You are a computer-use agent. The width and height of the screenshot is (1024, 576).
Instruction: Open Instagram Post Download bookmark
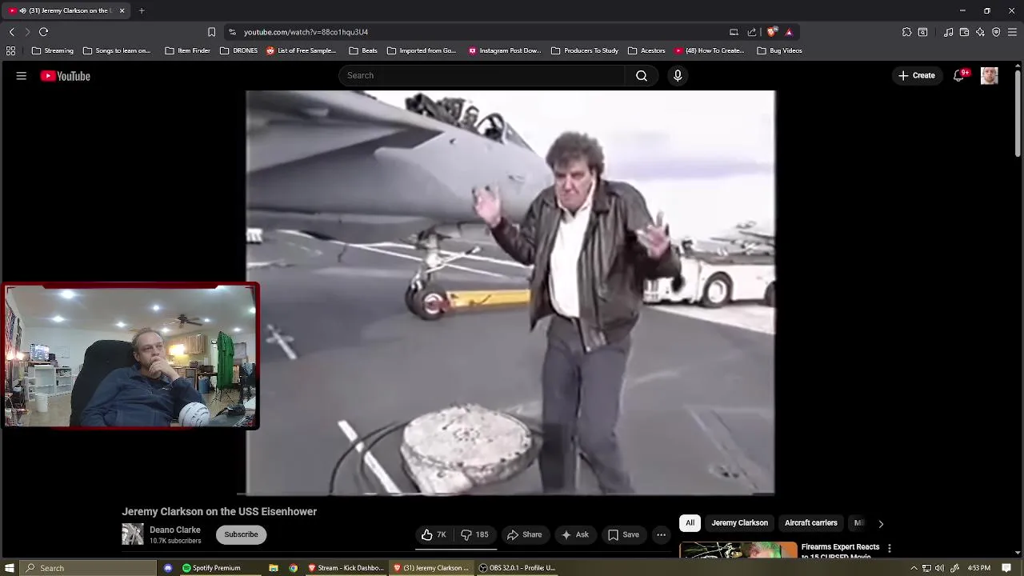tap(505, 50)
